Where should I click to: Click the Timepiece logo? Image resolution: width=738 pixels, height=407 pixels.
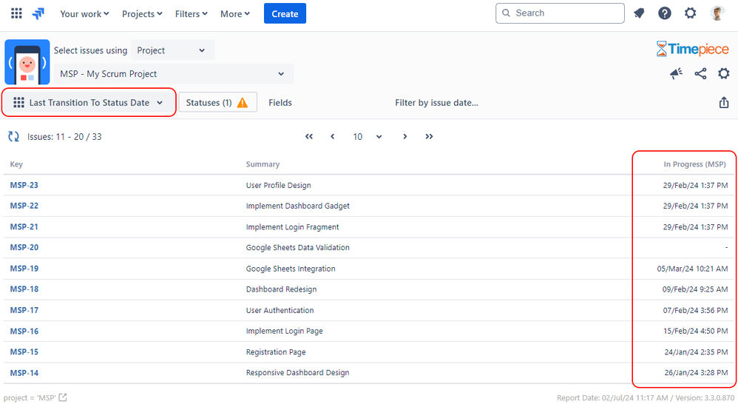692,49
